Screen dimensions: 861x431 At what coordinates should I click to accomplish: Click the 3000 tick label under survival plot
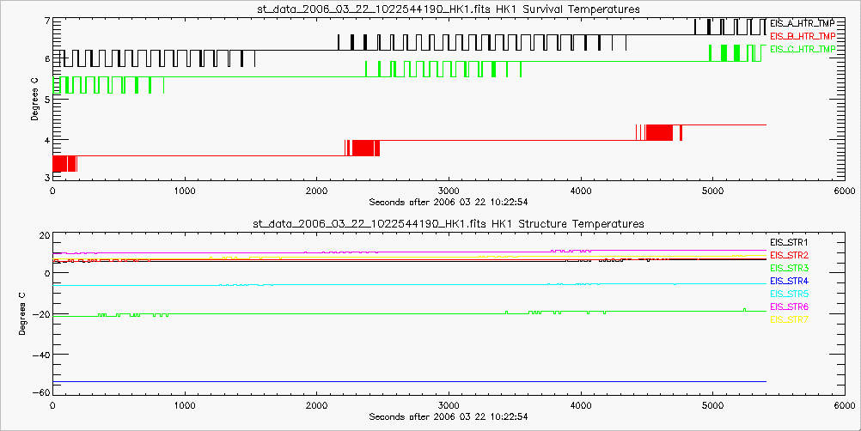click(x=448, y=191)
